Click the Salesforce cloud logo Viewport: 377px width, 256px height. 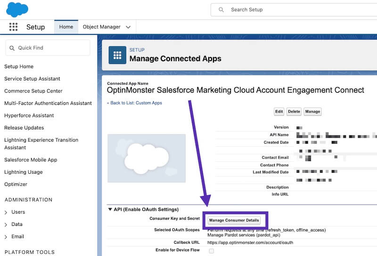[17, 9]
